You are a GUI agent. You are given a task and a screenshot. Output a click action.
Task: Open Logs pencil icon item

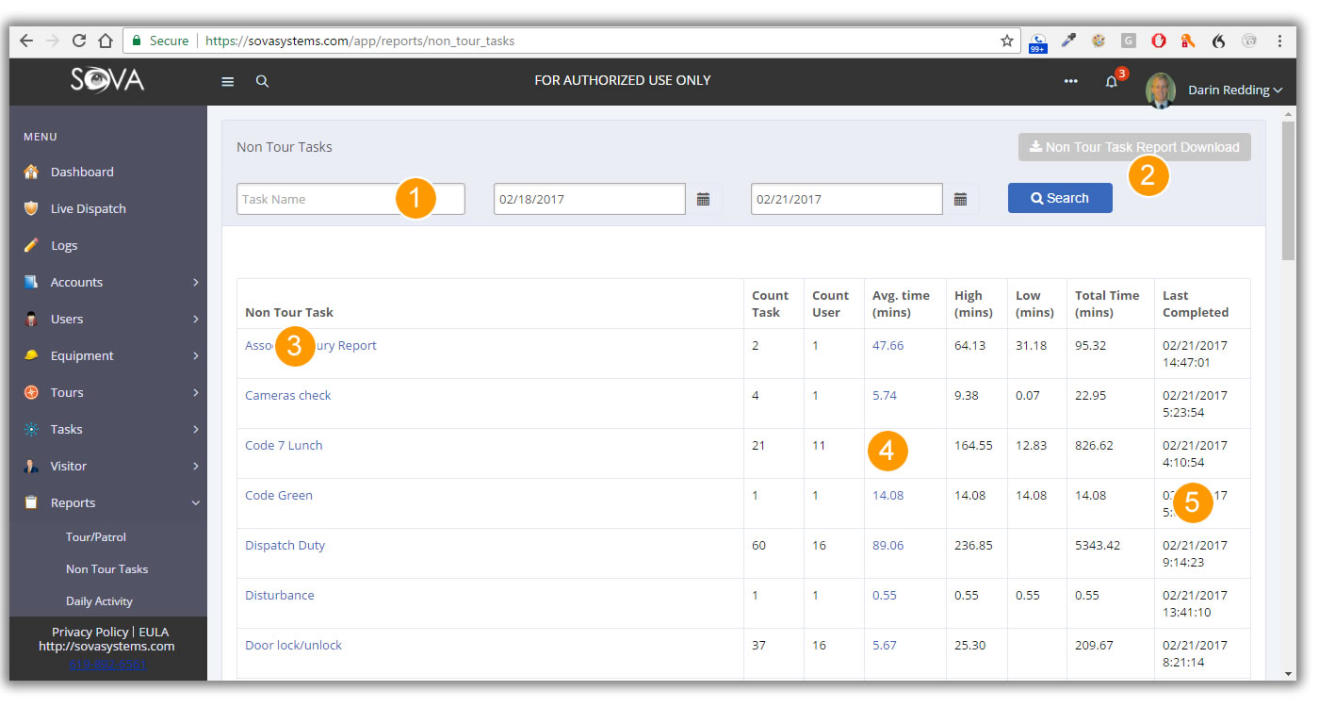31,245
